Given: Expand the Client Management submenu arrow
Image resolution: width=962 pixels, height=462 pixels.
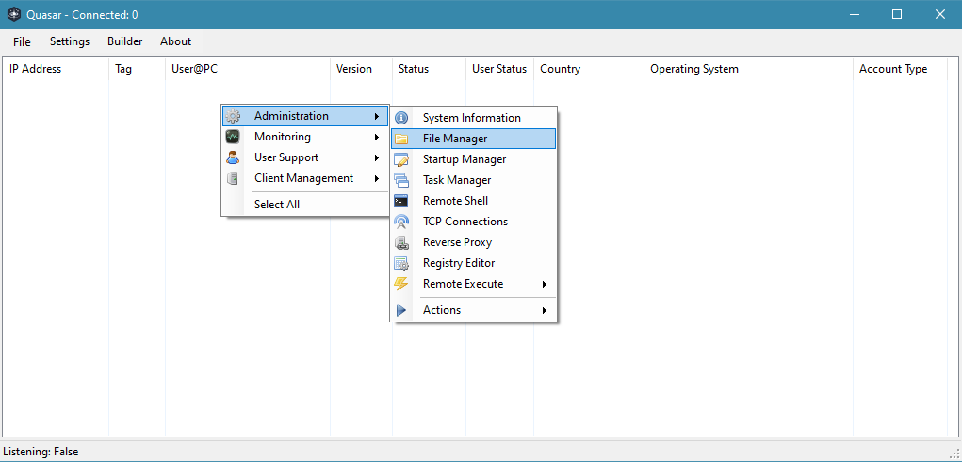Looking at the screenshot, I should (376, 178).
